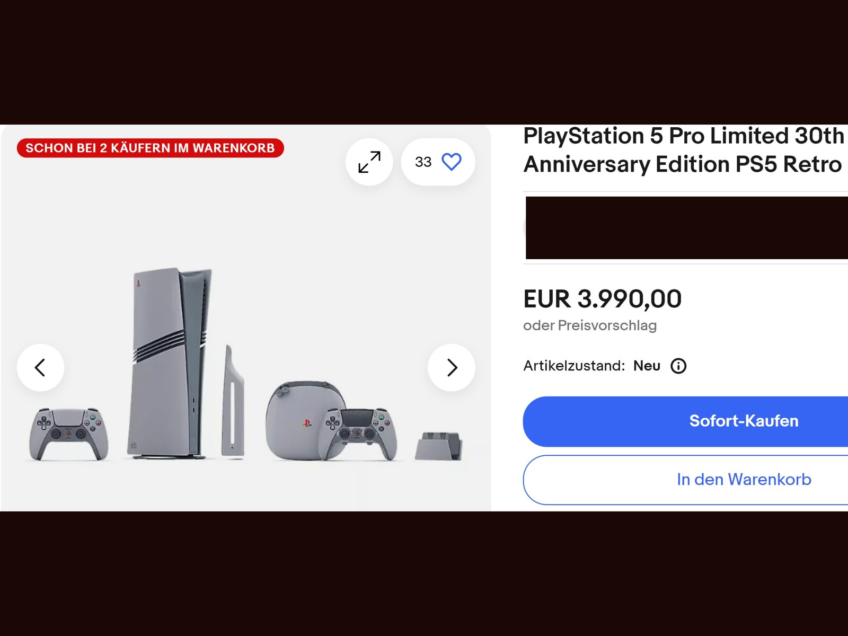The width and height of the screenshot is (848, 636).
Task: Click the Artikelzustand label
Action: [x=574, y=366]
